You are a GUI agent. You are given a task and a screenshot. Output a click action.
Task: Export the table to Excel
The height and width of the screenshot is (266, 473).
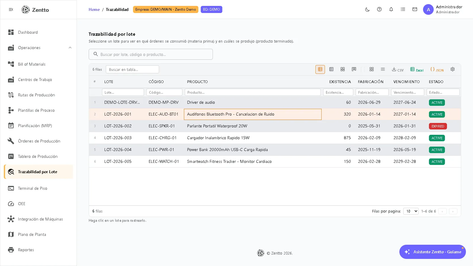click(x=417, y=70)
